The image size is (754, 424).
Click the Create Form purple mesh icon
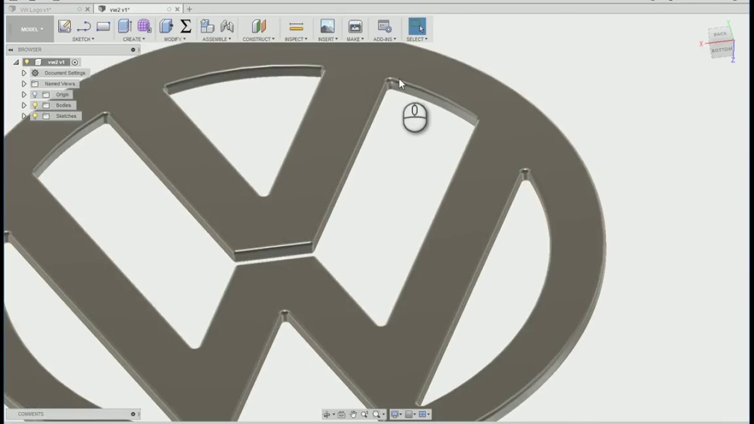tap(144, 26)
